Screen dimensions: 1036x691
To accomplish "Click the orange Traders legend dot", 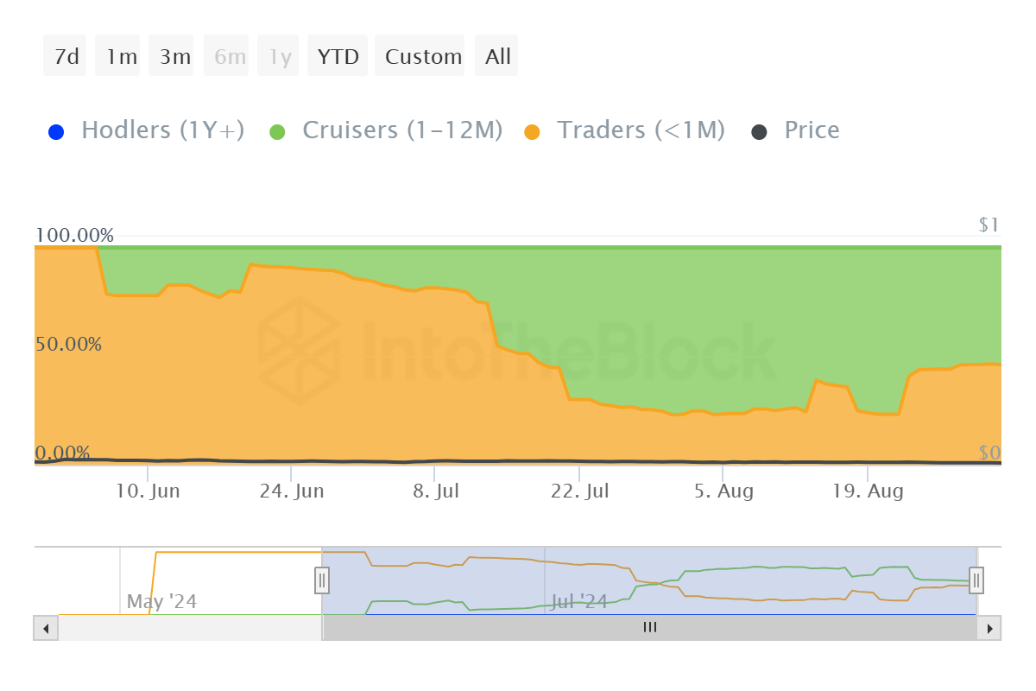I will [533, 132].
